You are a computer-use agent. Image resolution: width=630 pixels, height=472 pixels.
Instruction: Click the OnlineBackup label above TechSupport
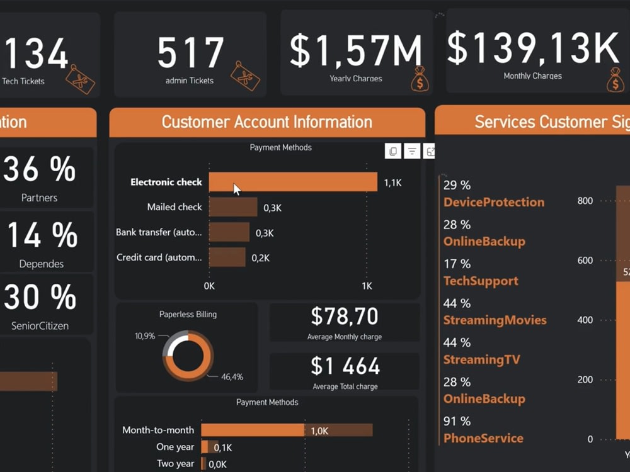point(484,241)
